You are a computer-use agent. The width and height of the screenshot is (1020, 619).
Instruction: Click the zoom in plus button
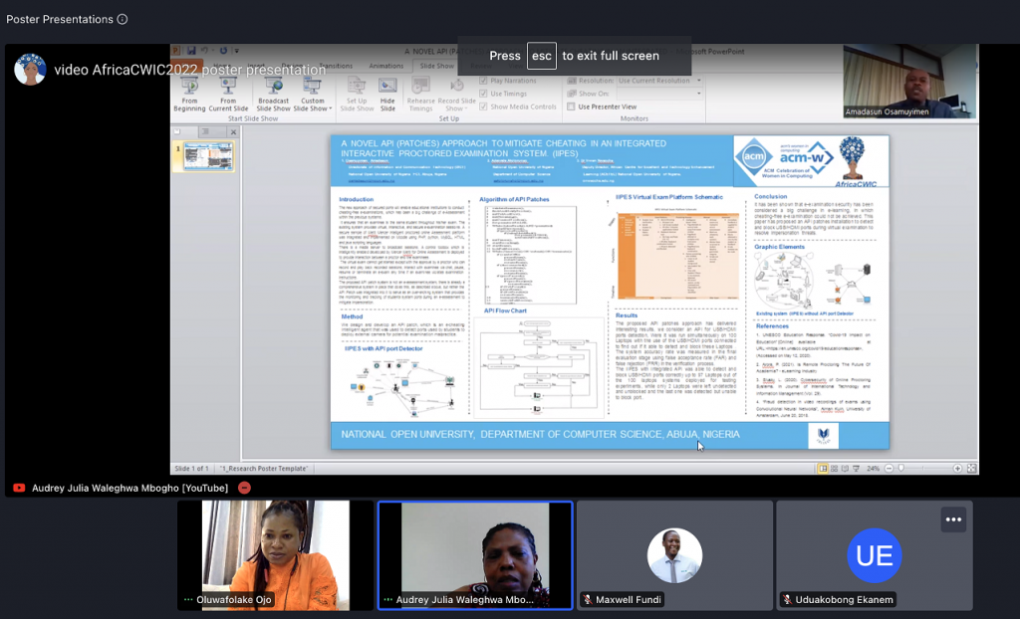pyautogui.click(x=957, y=468)
